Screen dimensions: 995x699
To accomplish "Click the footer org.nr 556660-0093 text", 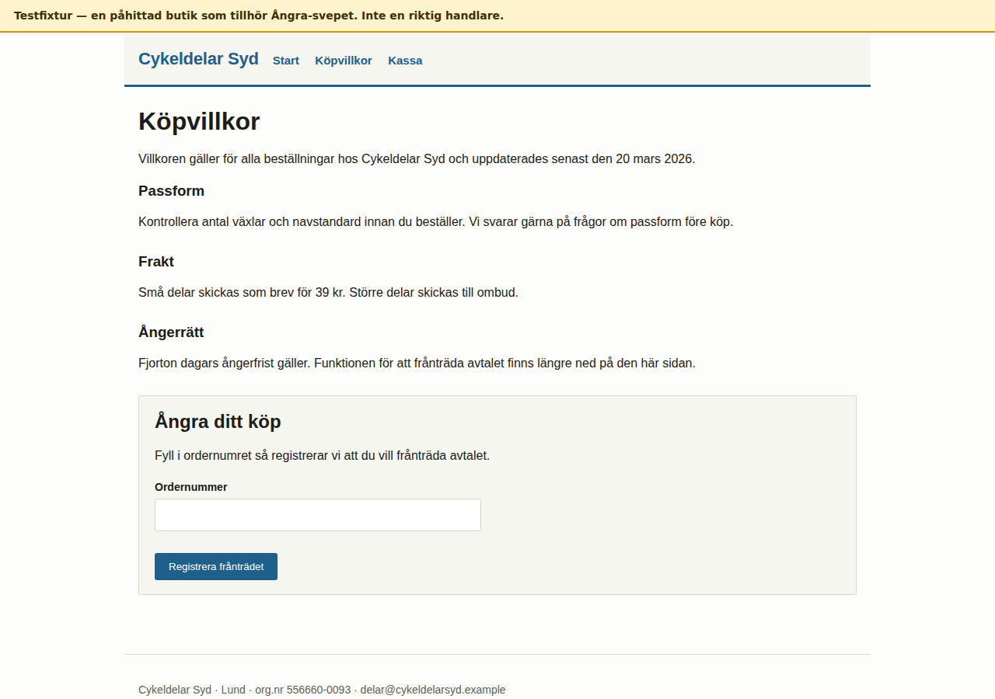I will point(303,690).
